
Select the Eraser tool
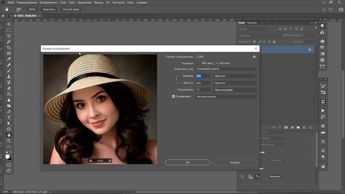click(9, 88)
